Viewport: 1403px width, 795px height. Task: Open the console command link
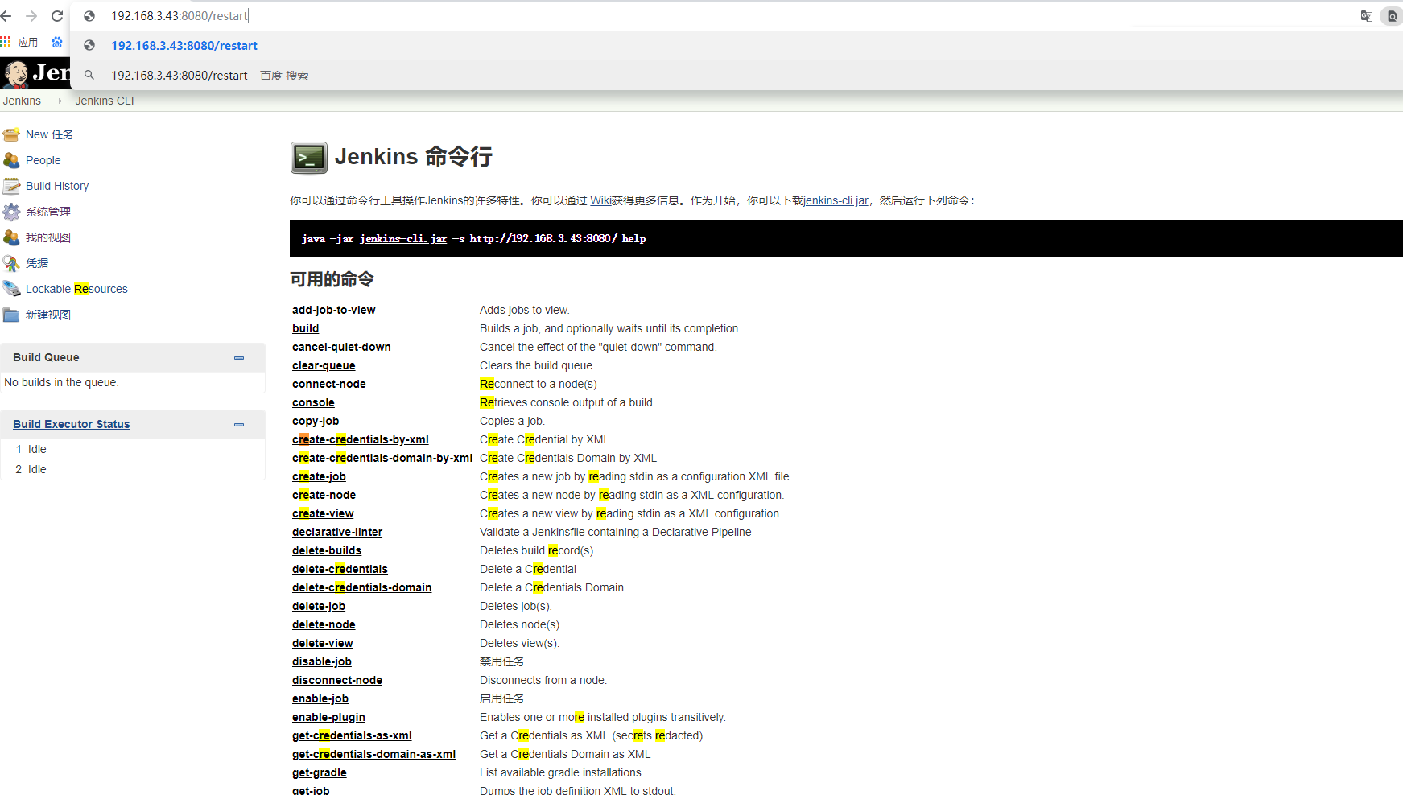tap(313, 402)
